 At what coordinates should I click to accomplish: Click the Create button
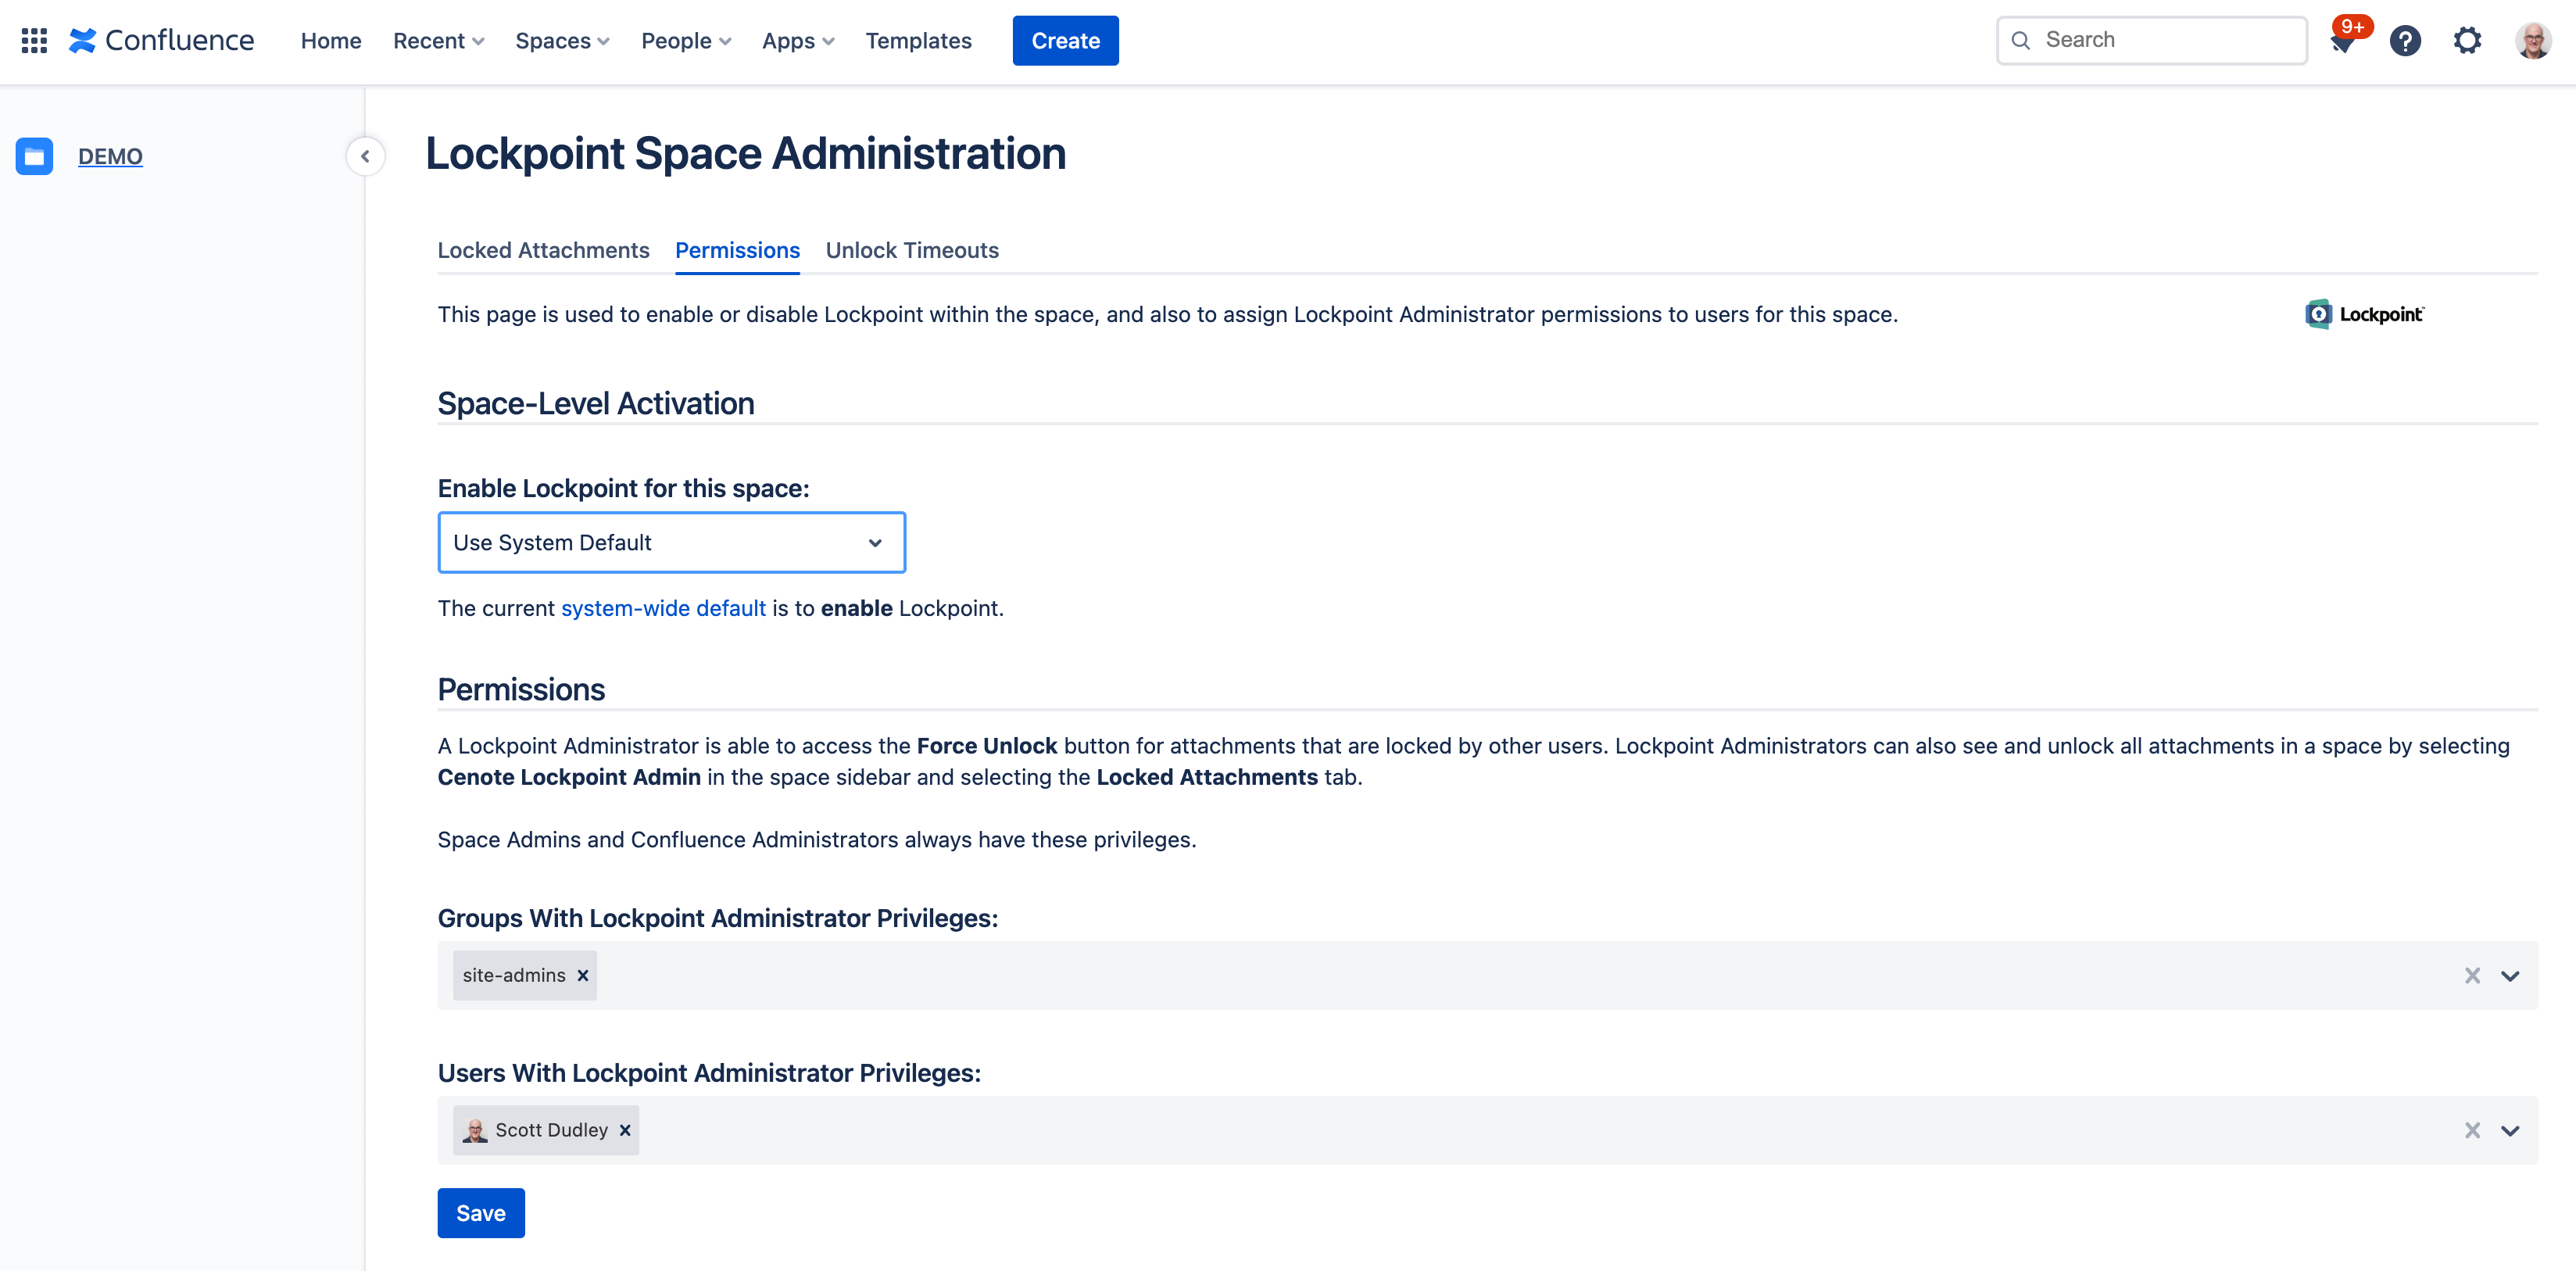(1065, 41)
